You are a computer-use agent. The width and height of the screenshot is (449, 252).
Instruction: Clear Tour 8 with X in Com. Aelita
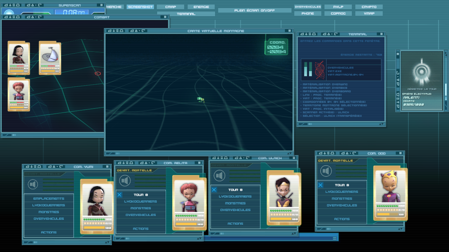[119, 195]
